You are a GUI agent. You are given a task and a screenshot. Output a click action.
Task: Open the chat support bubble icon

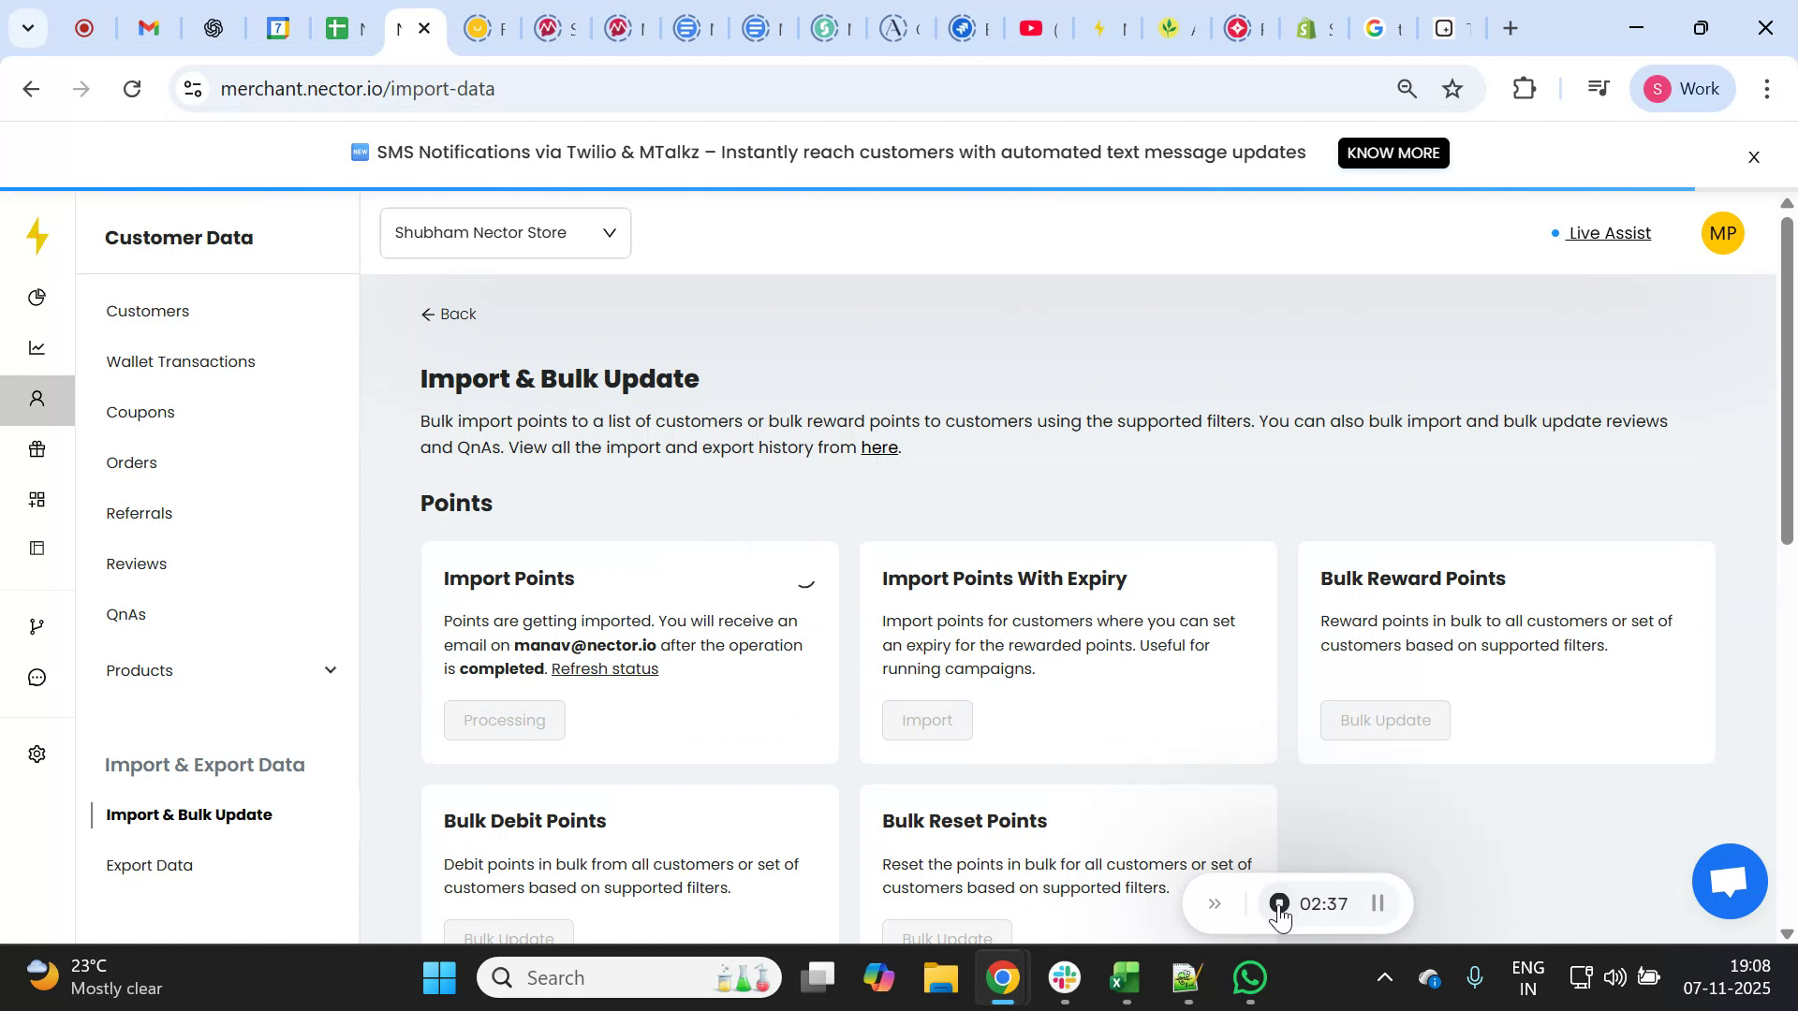tap(37, 677)
